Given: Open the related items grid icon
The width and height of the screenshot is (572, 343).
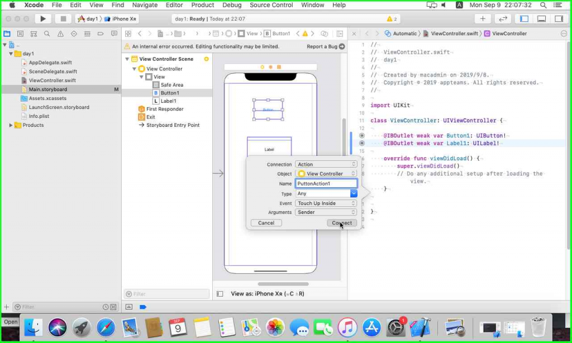Looking at the screenshot, I should coord(128,34).
